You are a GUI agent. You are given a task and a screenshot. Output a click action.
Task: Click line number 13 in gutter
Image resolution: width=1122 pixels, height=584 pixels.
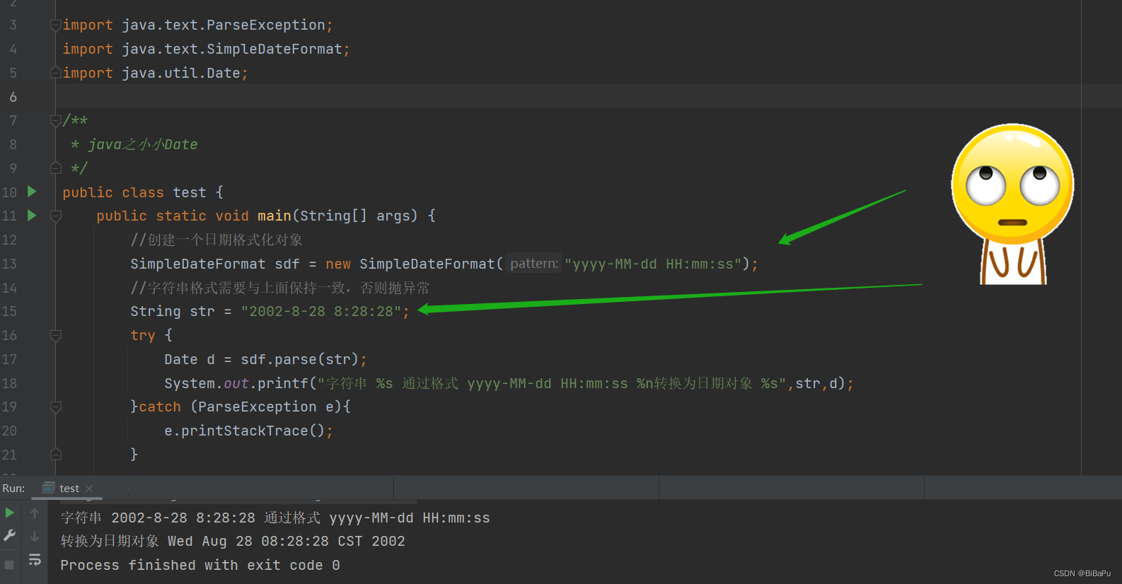click(x=9, y=264)
